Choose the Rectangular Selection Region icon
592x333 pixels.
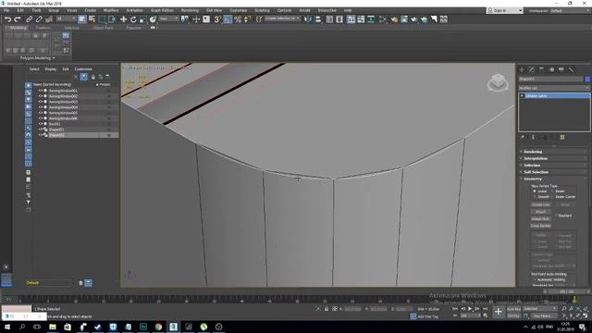(x=102, y=19)
